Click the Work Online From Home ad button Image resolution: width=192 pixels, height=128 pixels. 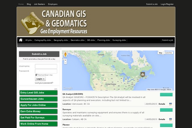(38, 124)
